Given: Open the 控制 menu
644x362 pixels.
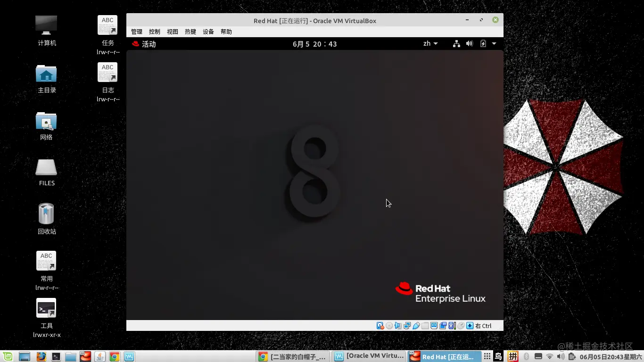Looking at the screenshot, I should (155, 32).
